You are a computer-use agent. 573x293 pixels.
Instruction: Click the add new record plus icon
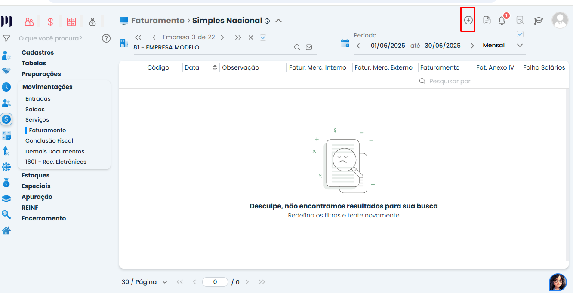point(468,20)
